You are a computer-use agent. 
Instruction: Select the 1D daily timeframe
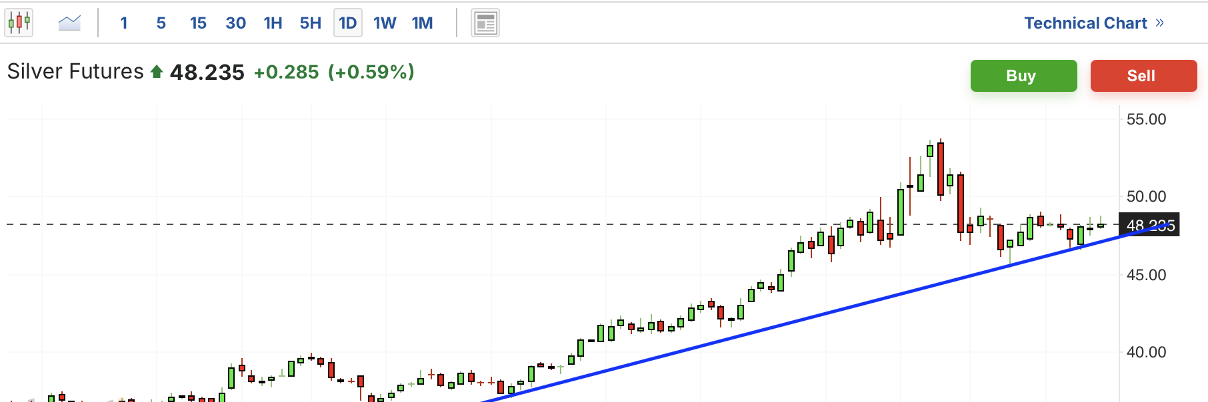coord(348,23)
